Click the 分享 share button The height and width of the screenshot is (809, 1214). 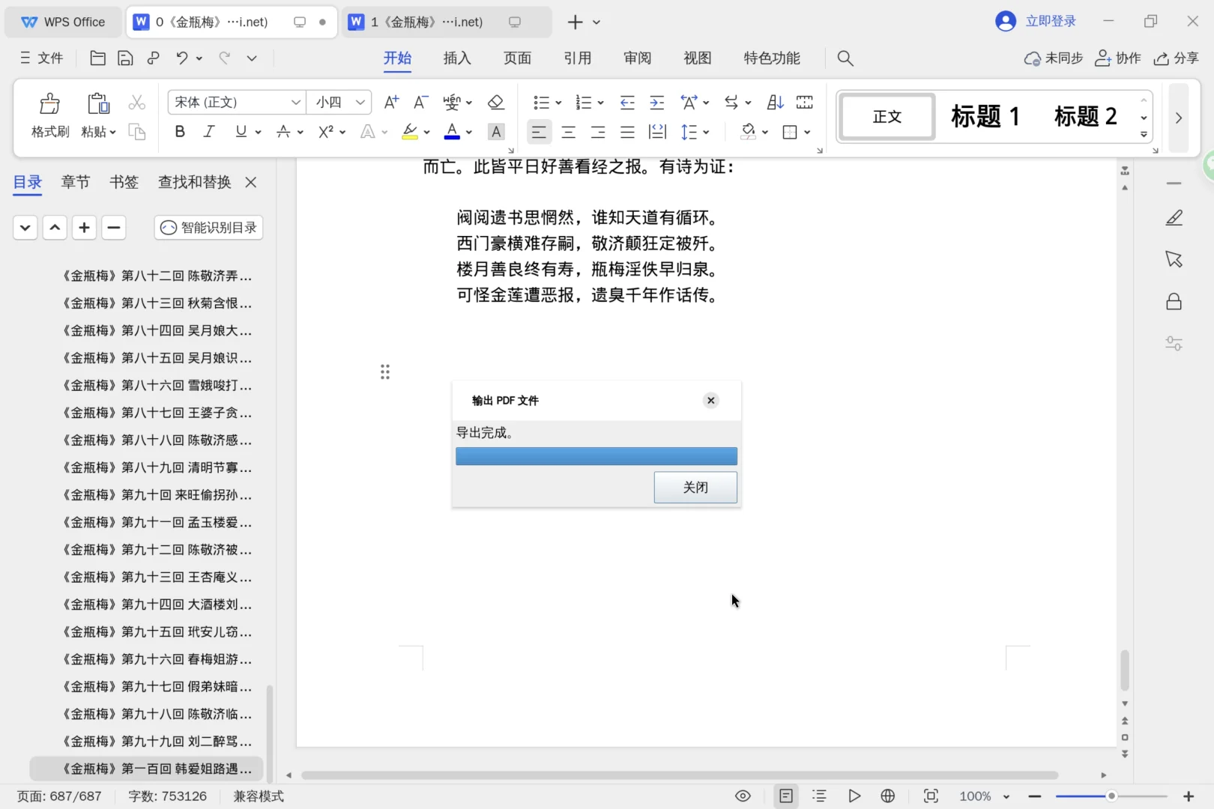(1177, 58)
